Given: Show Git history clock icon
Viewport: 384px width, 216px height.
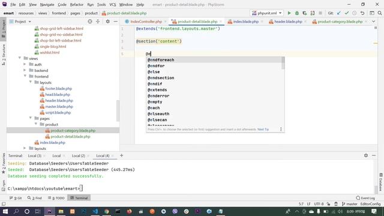Looking at the screenshot, I should pos(355,13).
